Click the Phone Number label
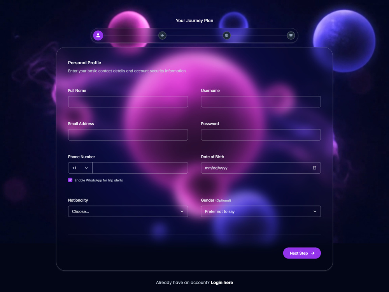This screenshot has width=389, height=292. 82,157
